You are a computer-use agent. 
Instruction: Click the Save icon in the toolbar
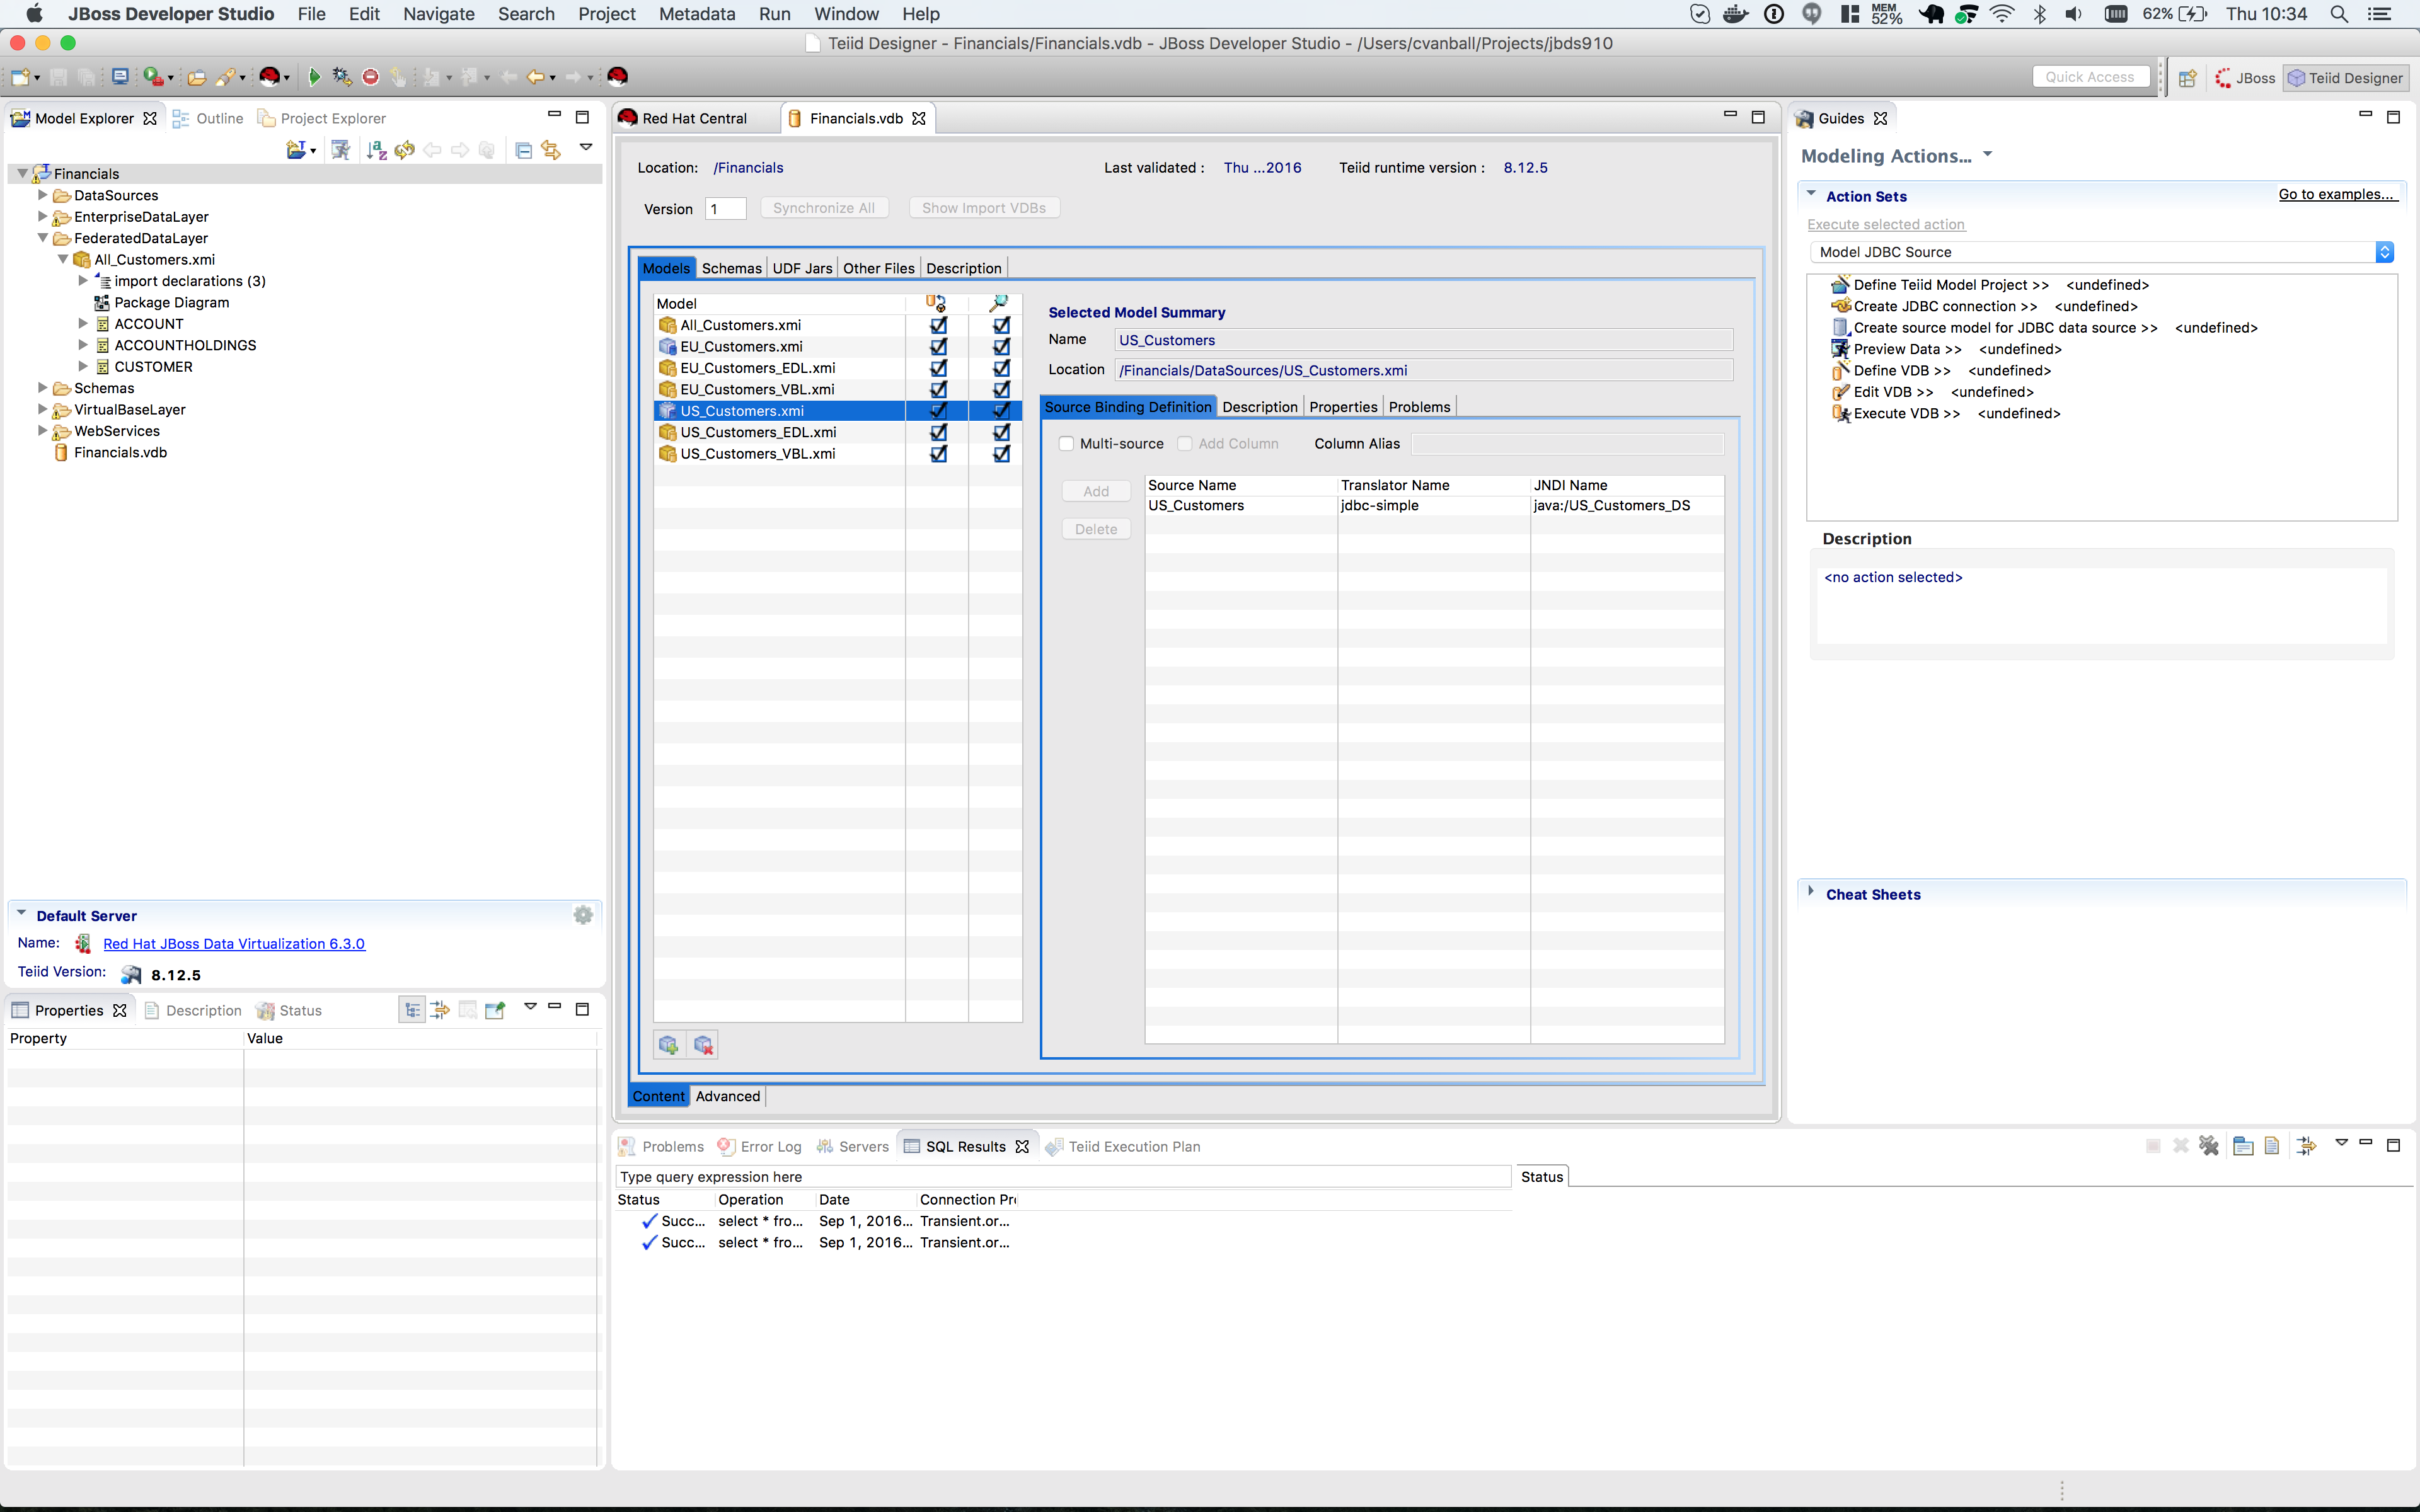pyautogui.click(x=58, y=76)
